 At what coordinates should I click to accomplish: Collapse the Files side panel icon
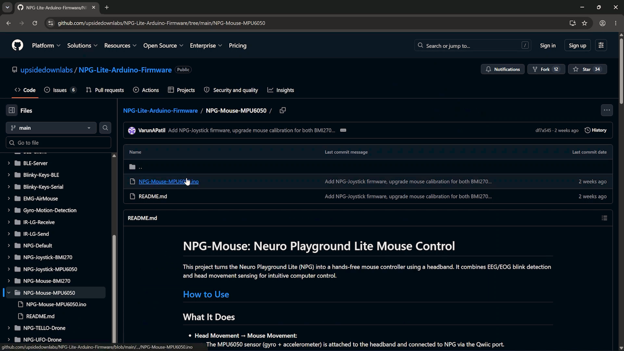(12, 110)
